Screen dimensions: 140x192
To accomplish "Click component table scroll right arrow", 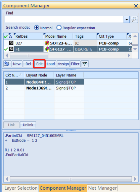I will pos(129,56).
